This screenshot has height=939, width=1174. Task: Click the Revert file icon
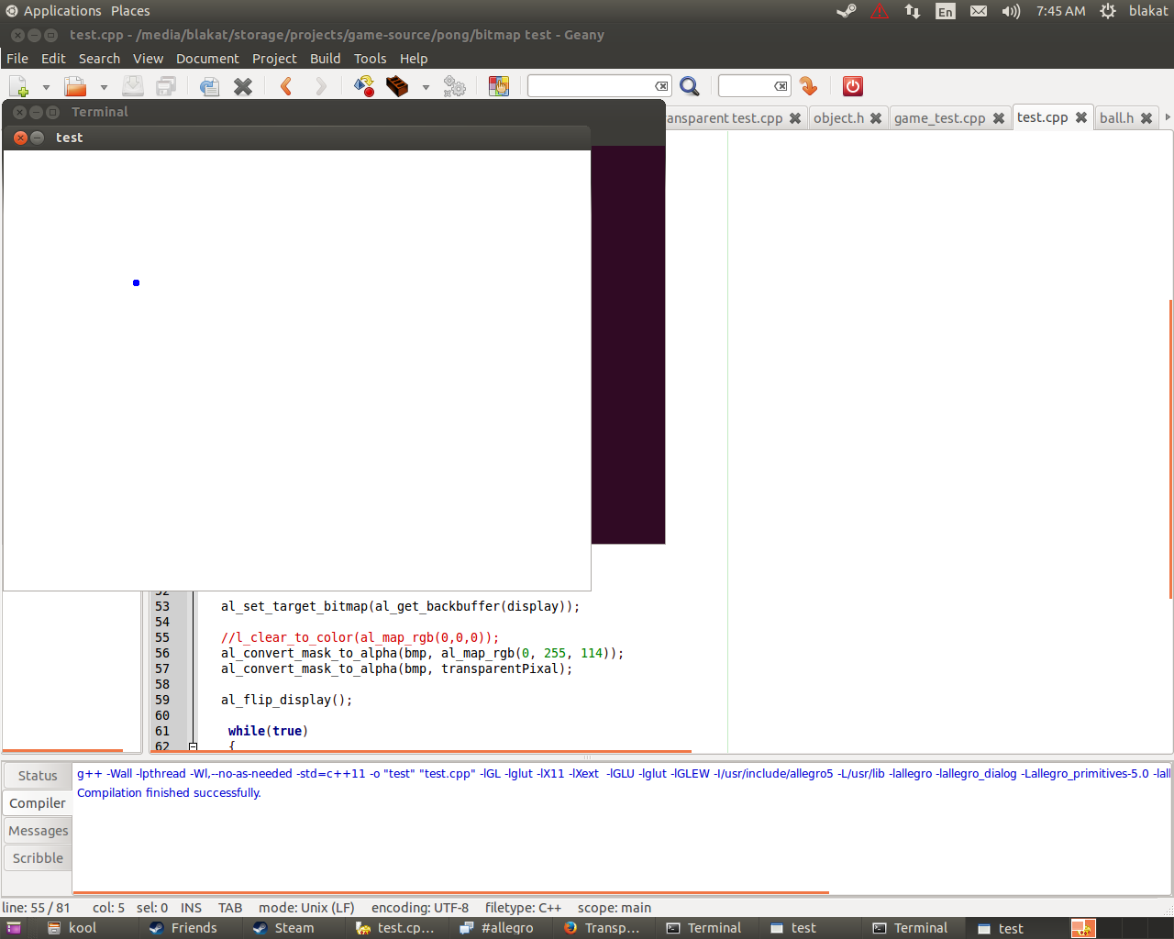click(209, 86)
